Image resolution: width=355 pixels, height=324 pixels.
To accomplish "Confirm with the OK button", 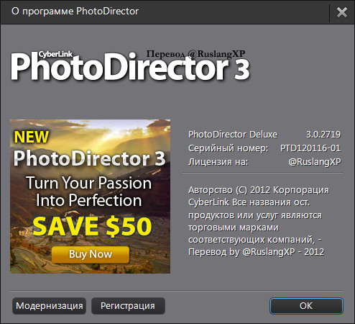I will 306,306.
